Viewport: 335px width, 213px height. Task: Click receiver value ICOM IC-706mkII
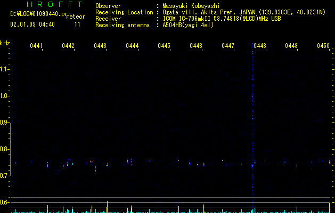point(186,19)
